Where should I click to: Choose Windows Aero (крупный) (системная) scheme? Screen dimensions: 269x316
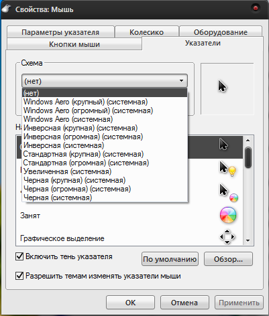(105, 102)
